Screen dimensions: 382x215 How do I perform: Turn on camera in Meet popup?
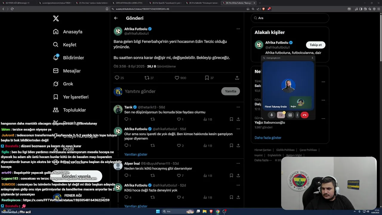coord(281,115)
